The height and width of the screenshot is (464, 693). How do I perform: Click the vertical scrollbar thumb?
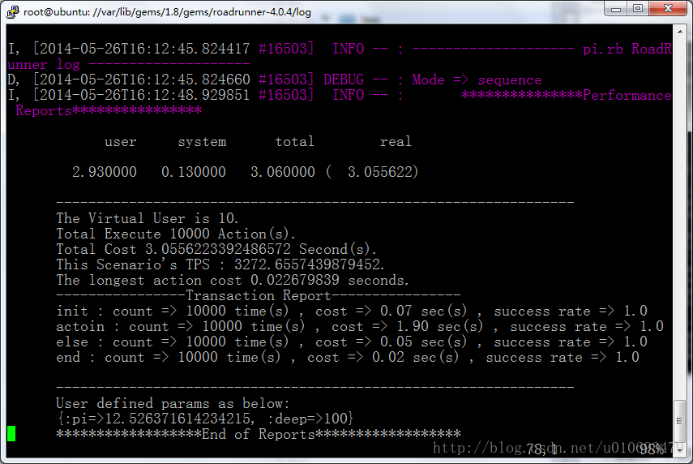pyautogui.click(x=680, y=420)
